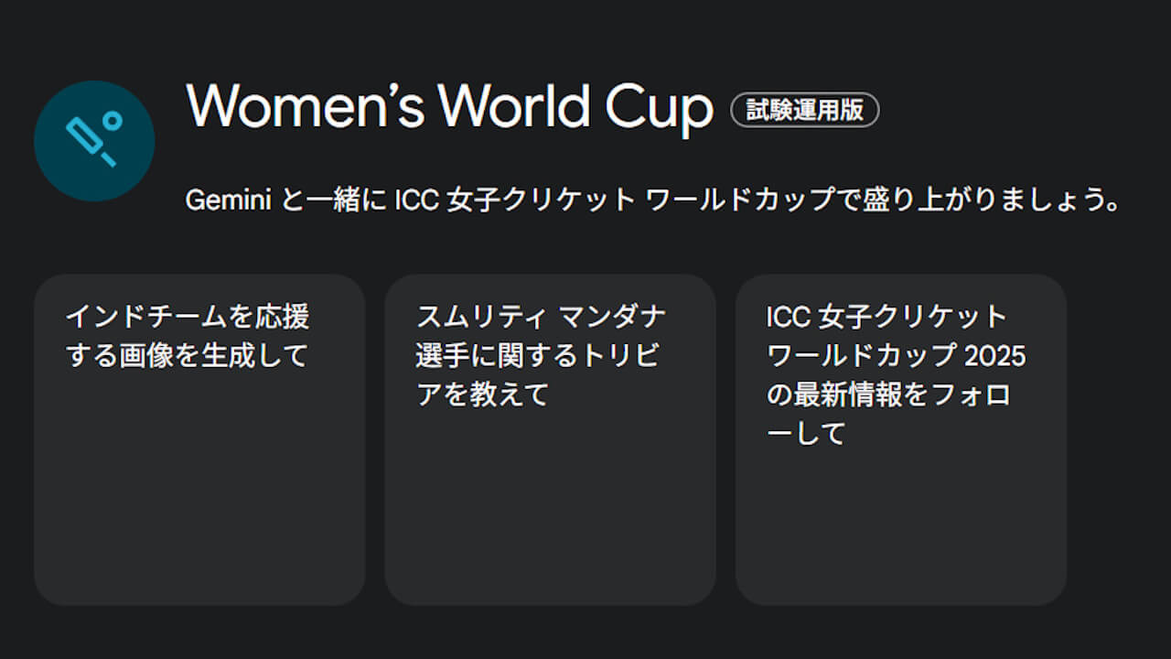This screenshot has width=1171, height=659.
Task: Click the ワールドカップ 2025 text line
Action: 896,355
